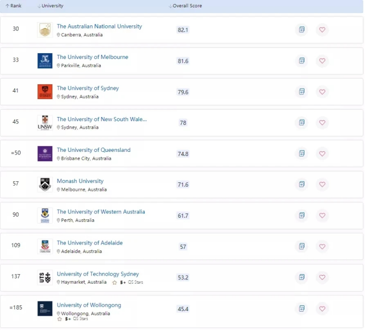Image resolution: width=365 pixels, height=330 pixels.
Task: Click the Wollongong 5+ QS Stars rating
Action: point(73,319)
